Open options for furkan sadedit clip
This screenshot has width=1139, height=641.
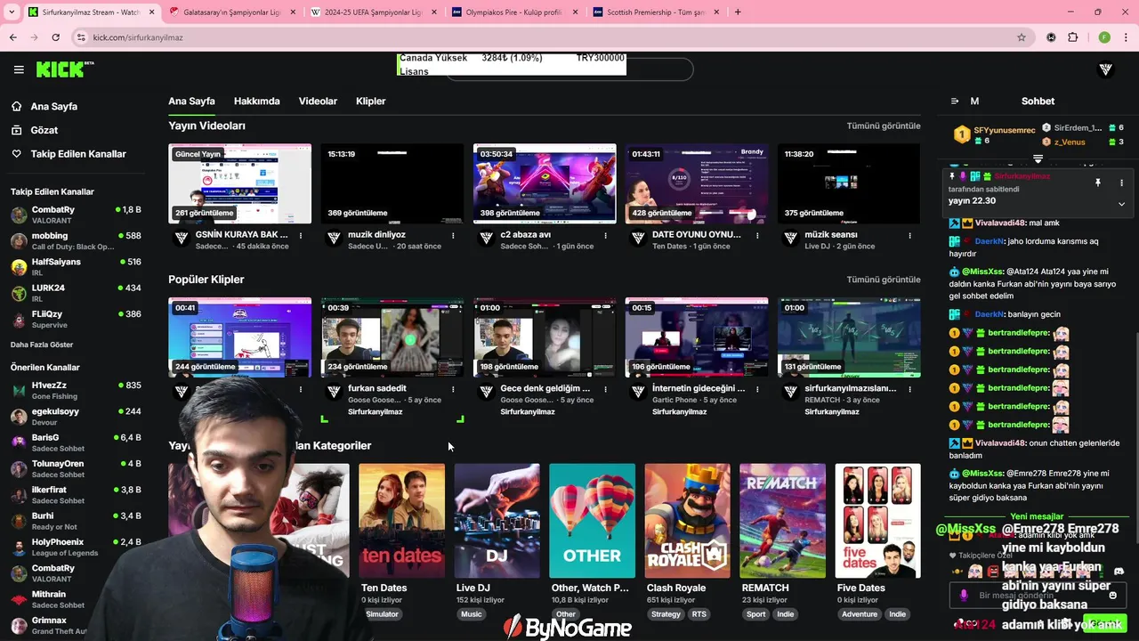click(453, 390)
